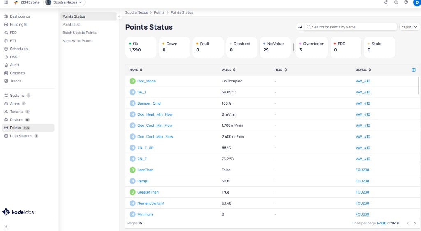Screen dimensions: 421x231
Task: Filter by Disabled status card
Action: 241,47
